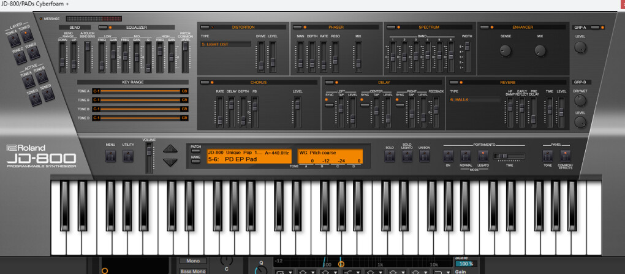
Task: Select Layer Tone D button
Action: 32,53
